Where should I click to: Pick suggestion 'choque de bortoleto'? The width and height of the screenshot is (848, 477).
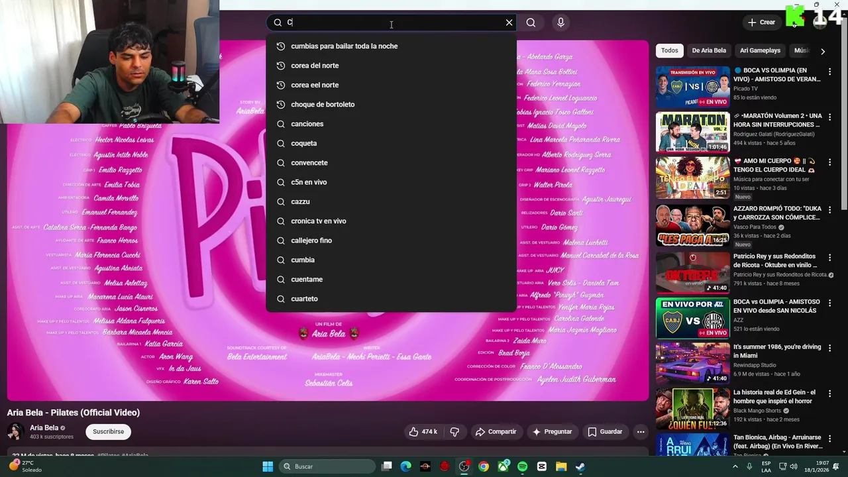click(391, 105)
